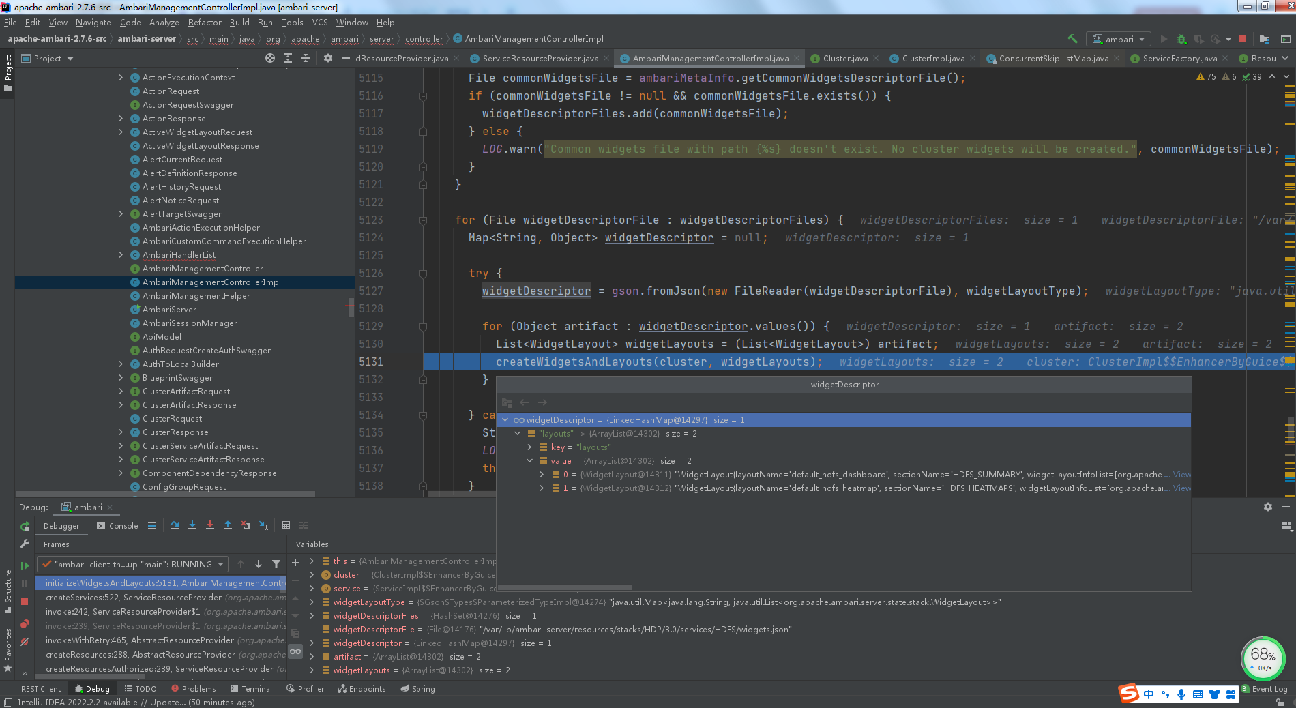Click Project tree horizontal scrollbar
This screenshot has width=1296, height=708.
pyautogui.click(x=165, y=494)
